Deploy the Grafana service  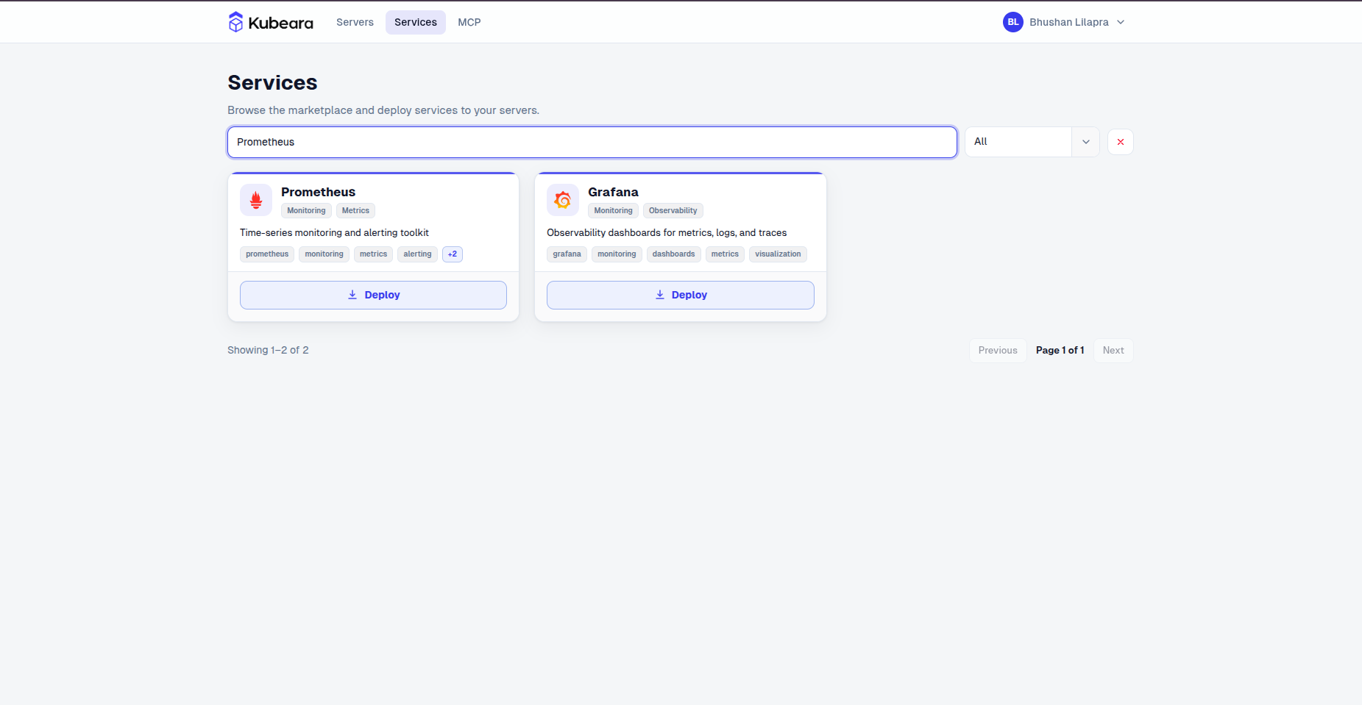pyautogui.click(x=681, y=295)
